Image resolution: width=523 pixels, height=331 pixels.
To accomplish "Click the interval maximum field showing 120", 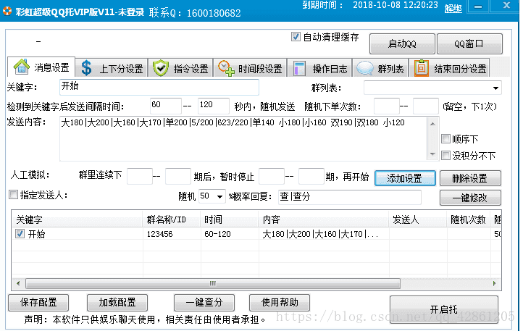I will (x=214, y=106).
